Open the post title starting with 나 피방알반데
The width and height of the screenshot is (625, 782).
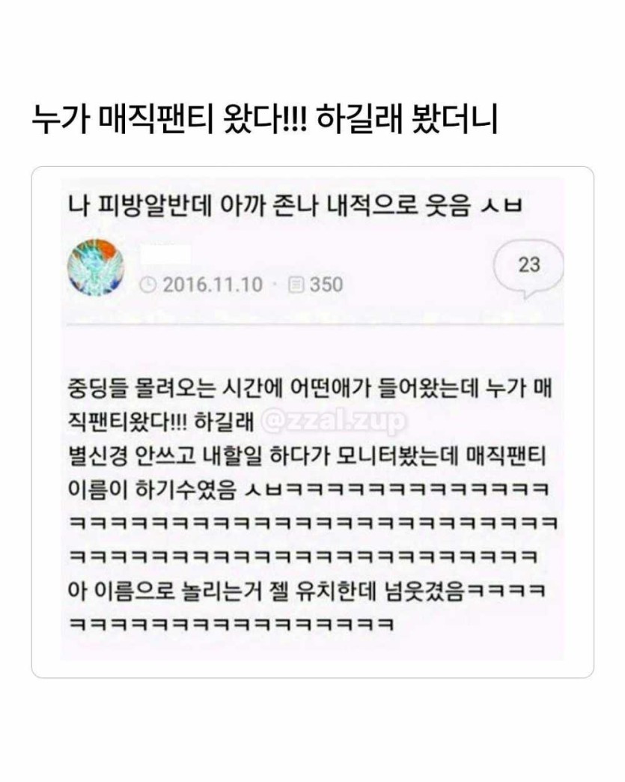pos(295,206)
